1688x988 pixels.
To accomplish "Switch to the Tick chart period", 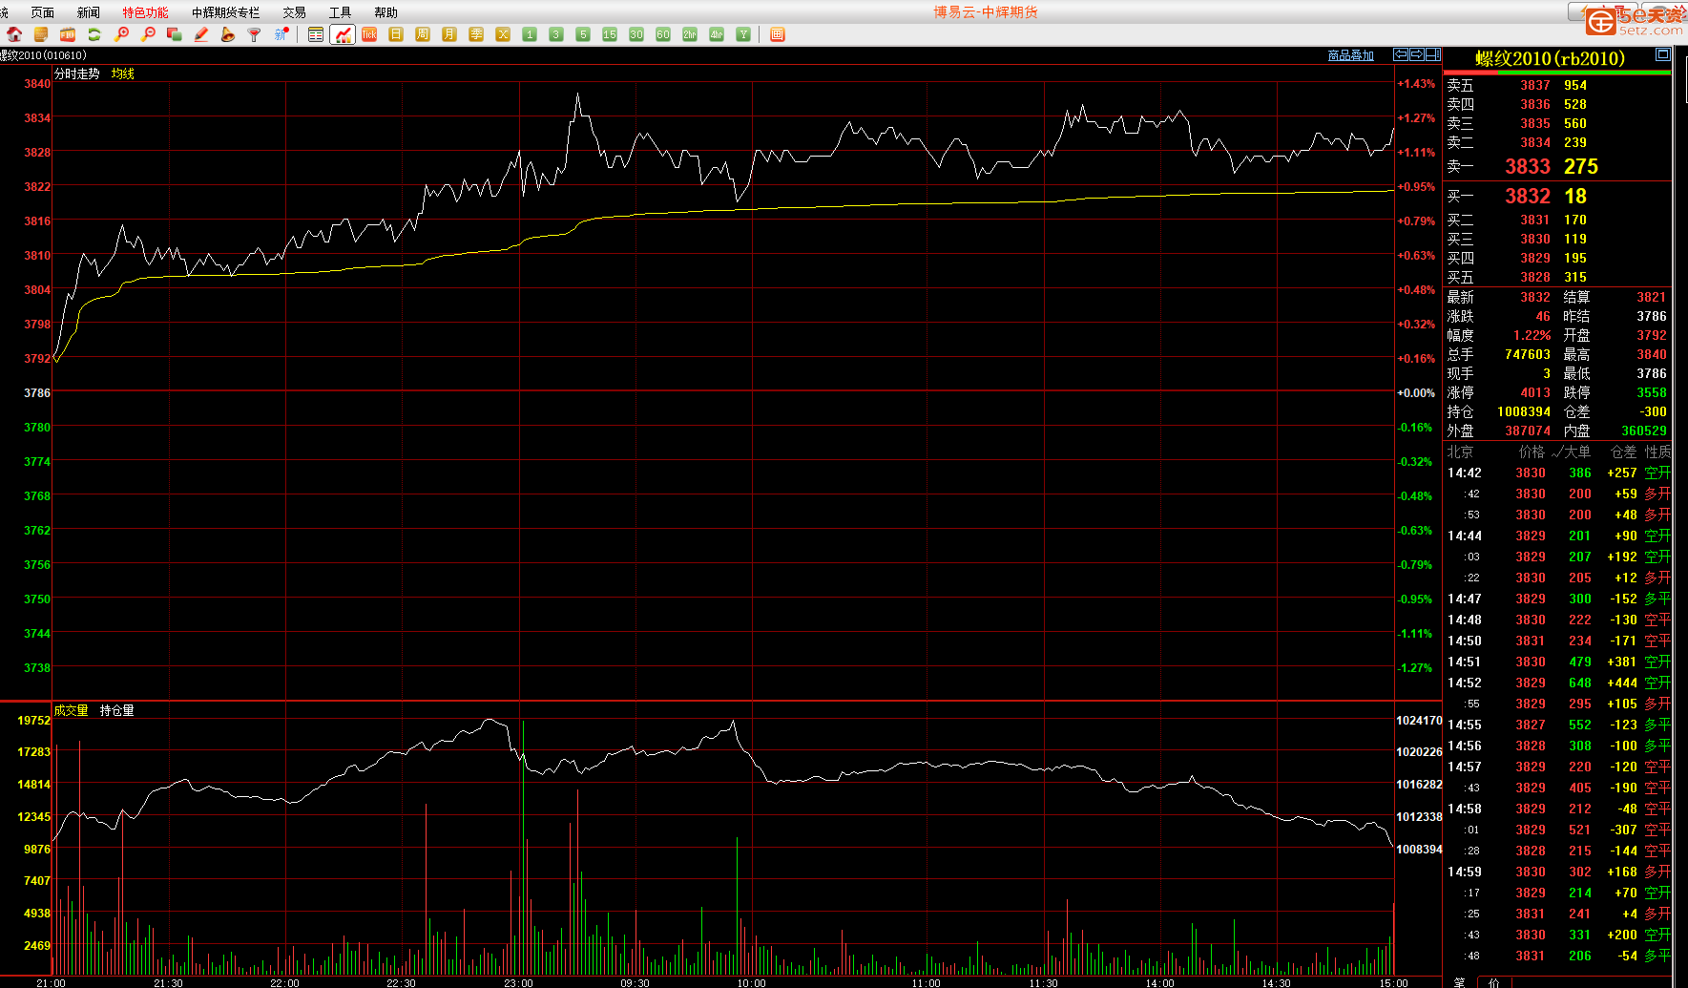I will [369, 34].
